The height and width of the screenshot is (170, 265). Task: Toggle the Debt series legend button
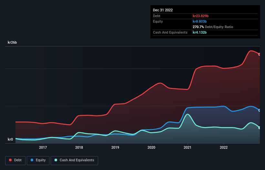click(x=15, y=160)
